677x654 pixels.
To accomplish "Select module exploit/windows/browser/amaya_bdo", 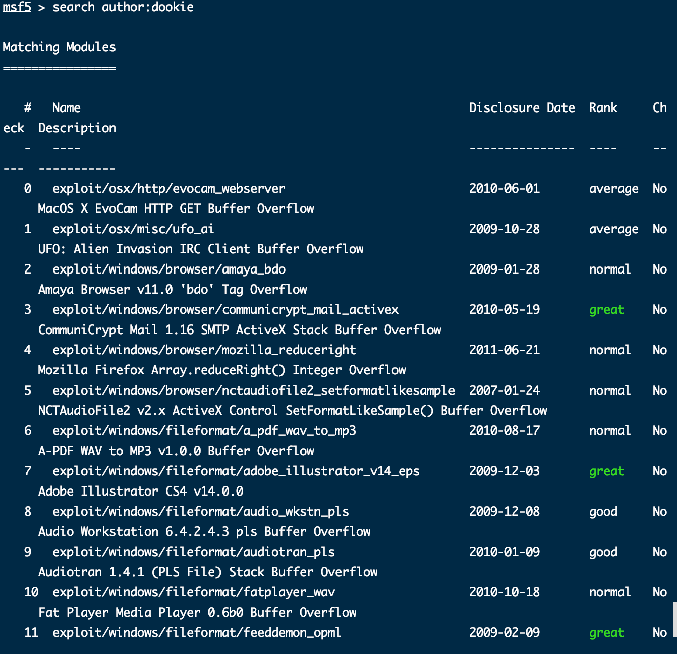I will [169, 269].
